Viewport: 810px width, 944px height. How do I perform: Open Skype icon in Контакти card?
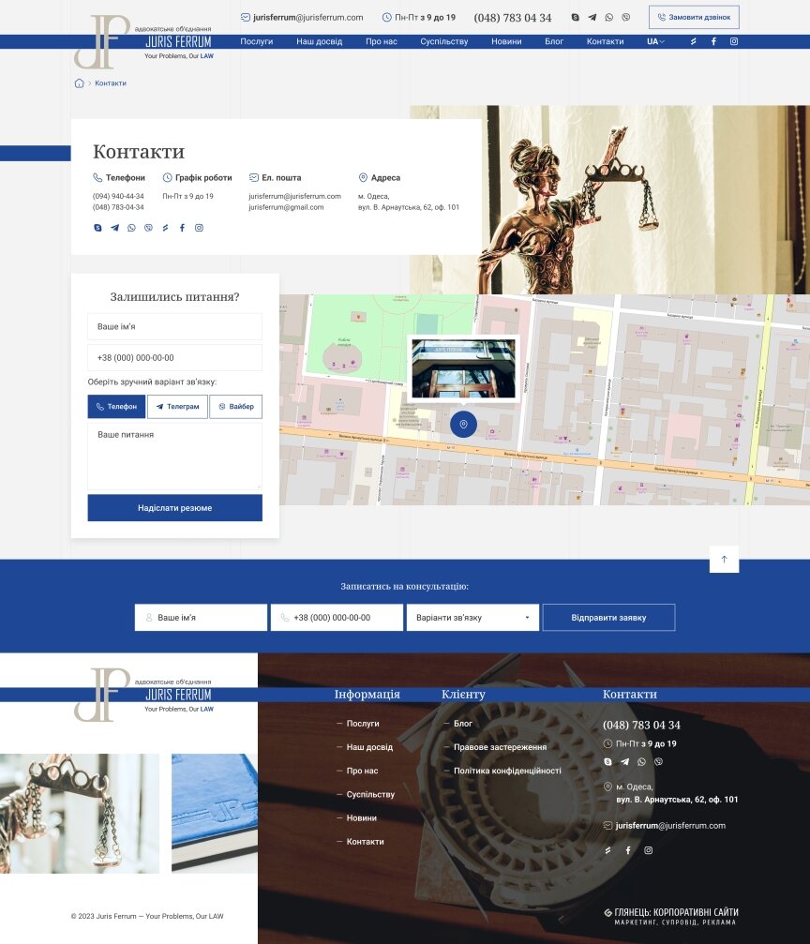(97, 228)
